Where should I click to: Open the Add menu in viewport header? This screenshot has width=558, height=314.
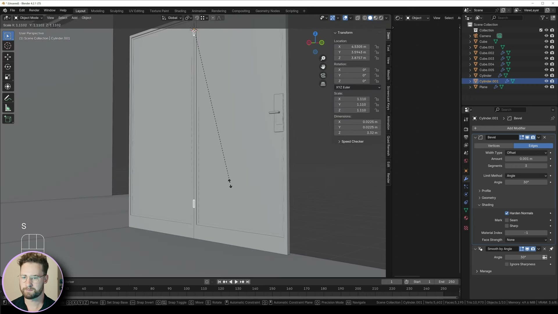pos(74,18)
